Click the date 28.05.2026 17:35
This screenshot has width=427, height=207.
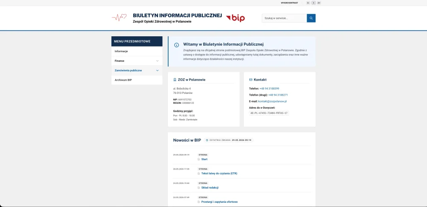tap(181, 169)
